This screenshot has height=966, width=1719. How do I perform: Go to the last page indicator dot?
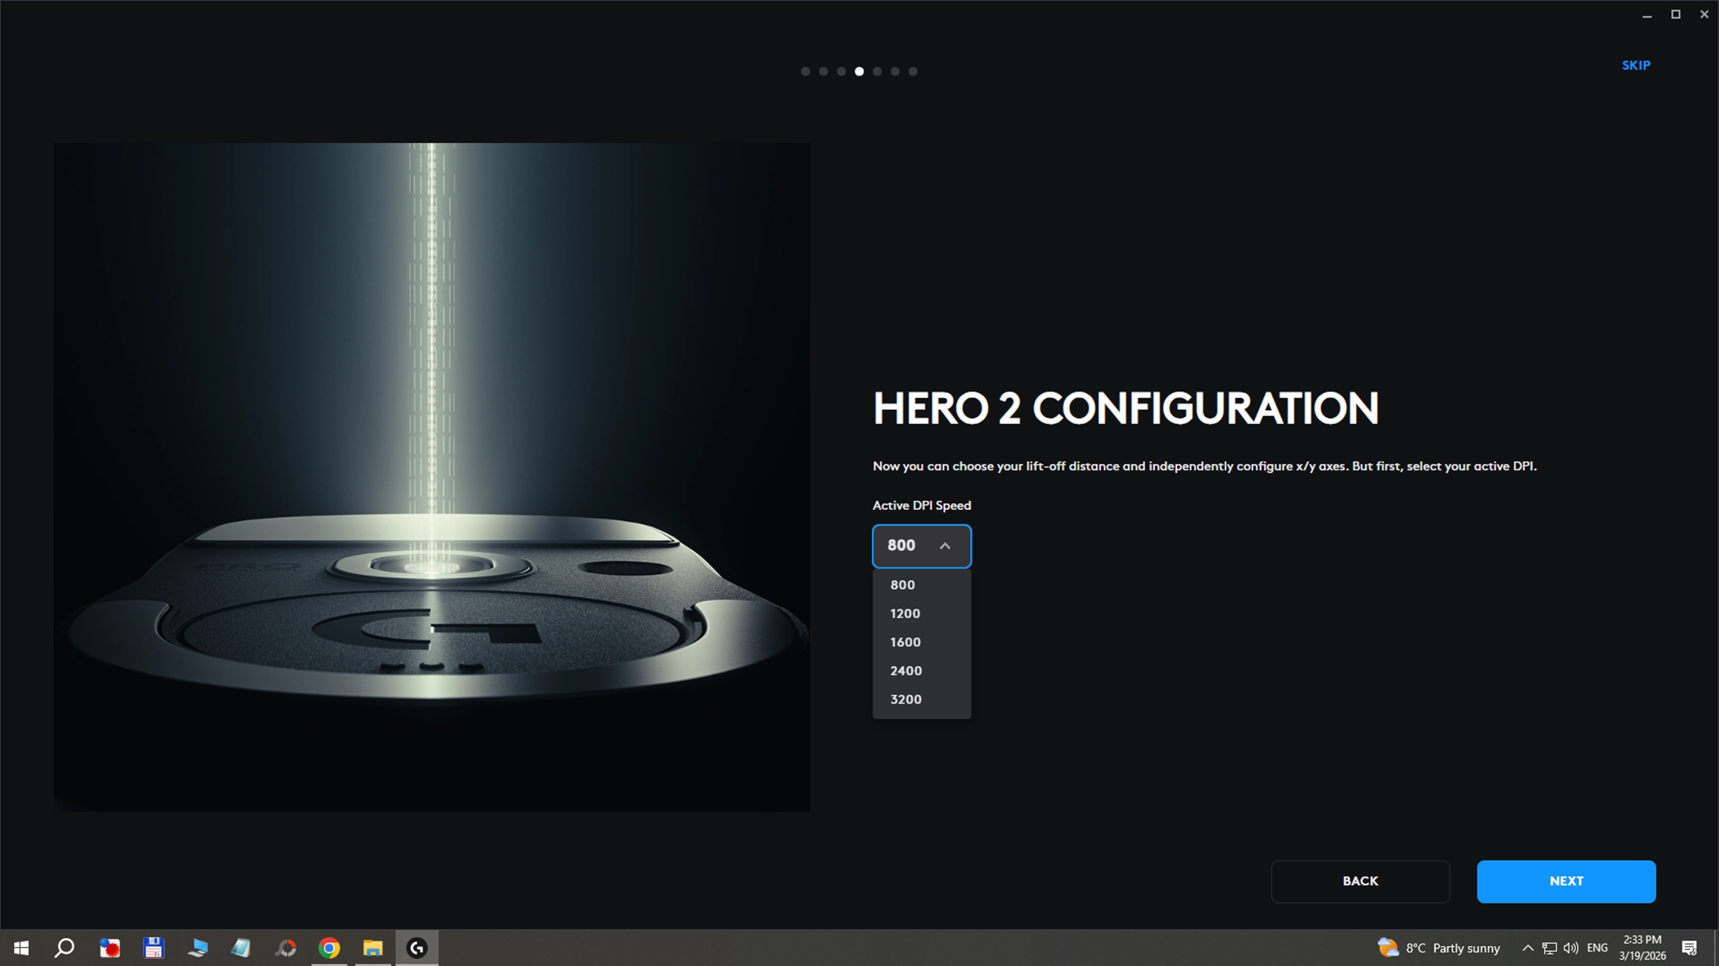point(913,71)
